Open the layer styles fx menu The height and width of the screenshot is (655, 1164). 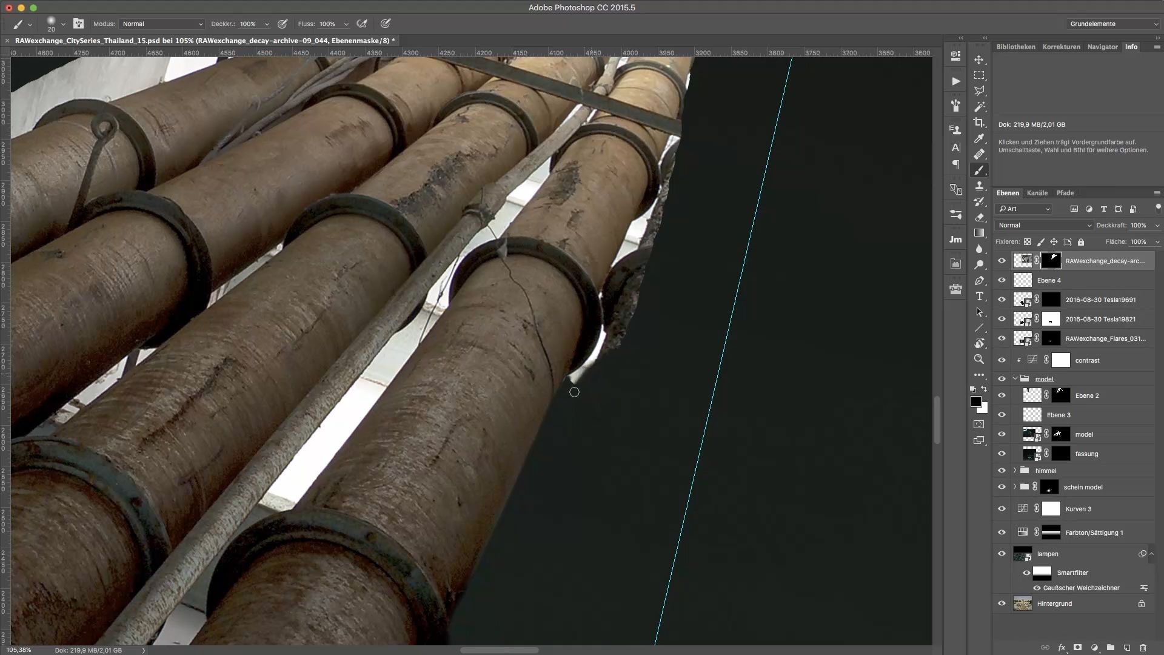pos(1062,648)
